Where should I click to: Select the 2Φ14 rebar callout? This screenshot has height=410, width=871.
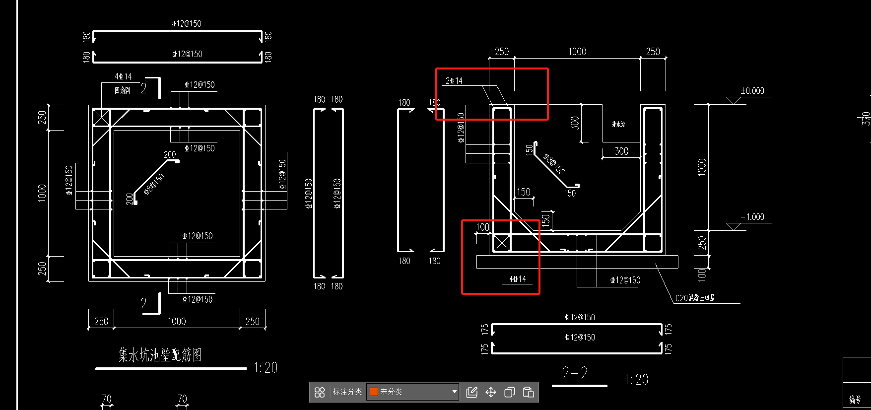click(x=454, y=80)
